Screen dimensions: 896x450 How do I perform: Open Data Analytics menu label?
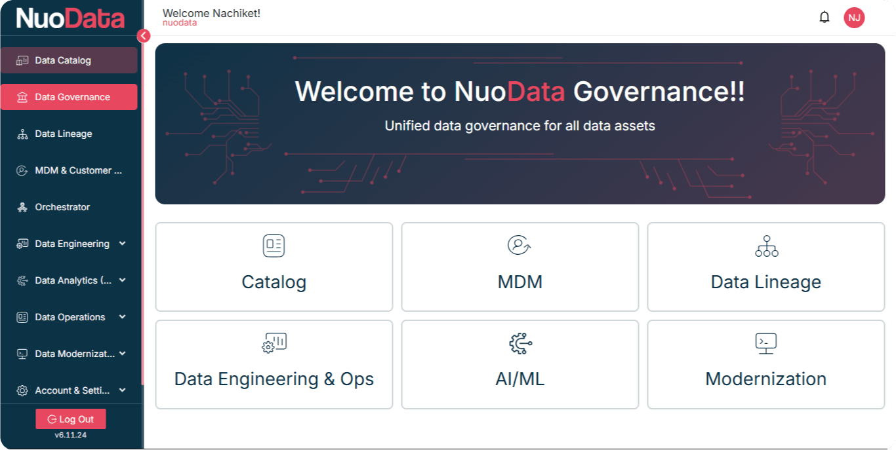point(73,280)
